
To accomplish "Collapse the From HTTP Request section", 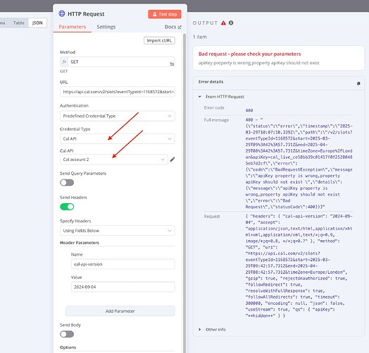I will (199, 97).
